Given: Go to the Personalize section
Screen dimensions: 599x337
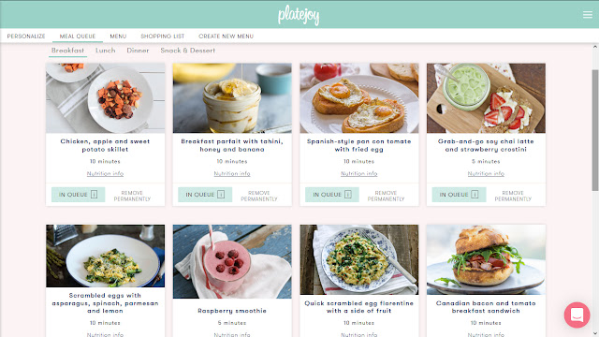Looking at the screenshot, I should coord(26,36).
